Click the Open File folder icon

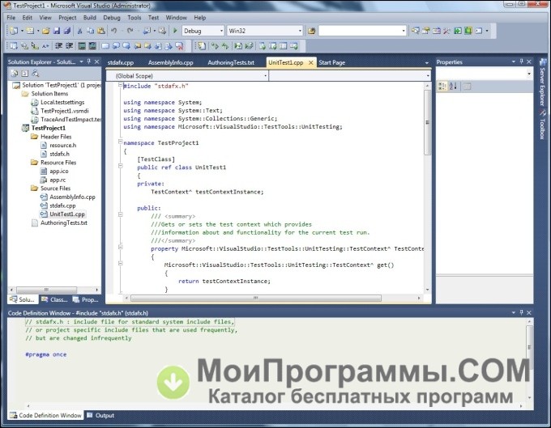pyautogui.click(x=45, y=31)
